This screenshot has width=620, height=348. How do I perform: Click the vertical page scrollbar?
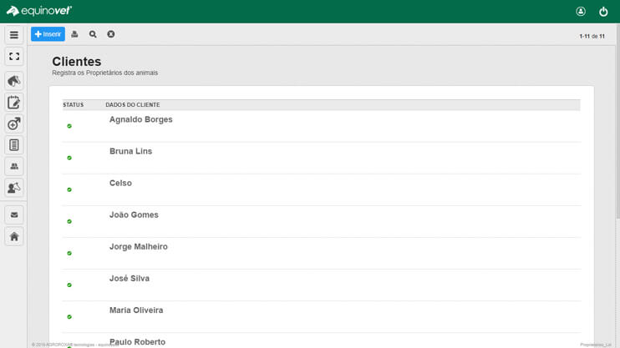click(x=617, y=120)
